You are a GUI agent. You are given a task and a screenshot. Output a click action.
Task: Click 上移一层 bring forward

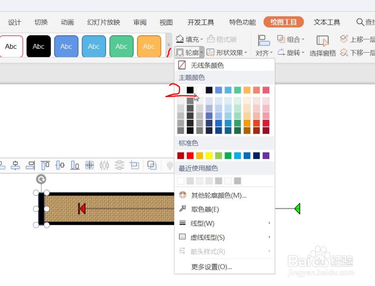point(357,39)
